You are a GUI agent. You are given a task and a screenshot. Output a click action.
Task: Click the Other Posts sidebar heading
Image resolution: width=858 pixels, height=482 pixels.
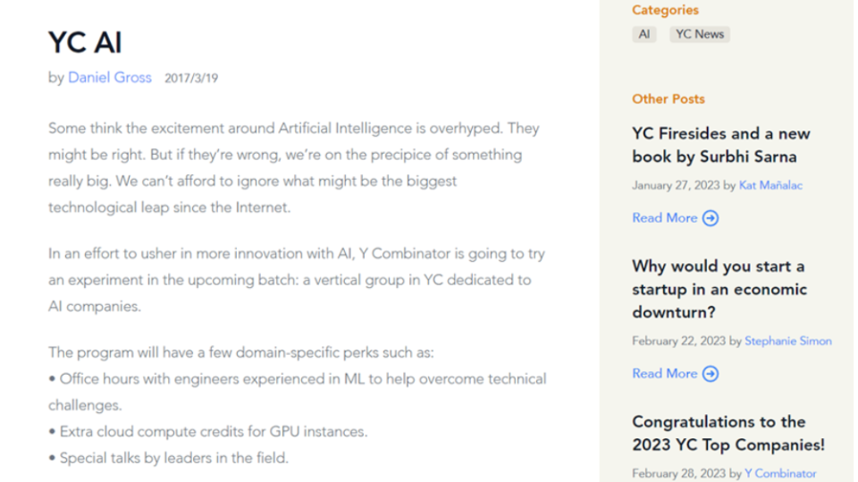pyautogui.click(x=669, y=99)
